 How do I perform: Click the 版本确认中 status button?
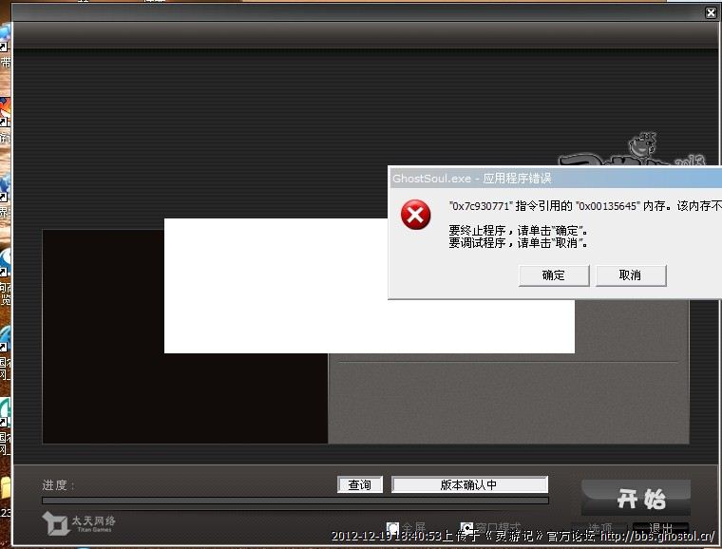tap(469, 485)
